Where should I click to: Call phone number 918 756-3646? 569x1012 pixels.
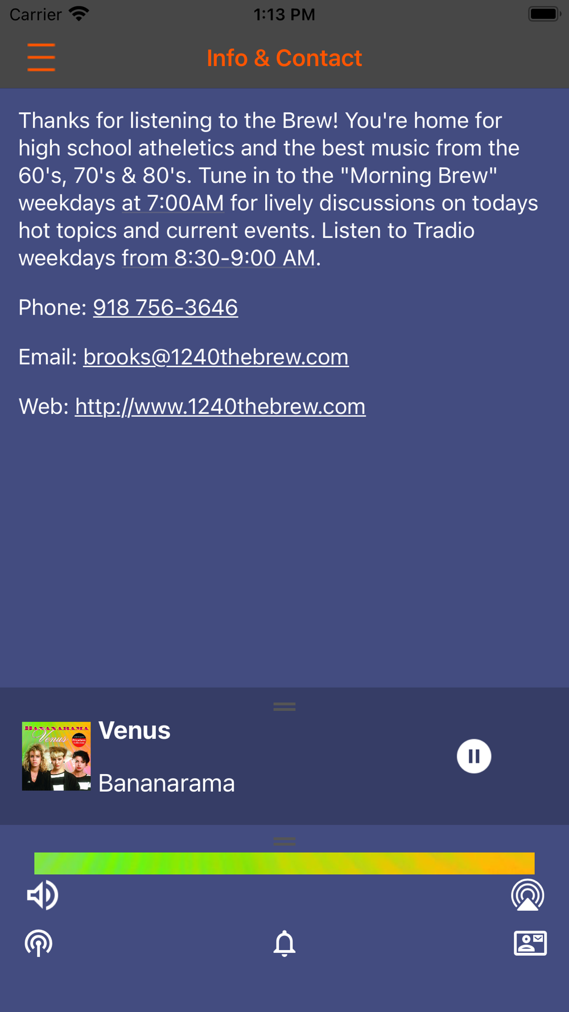click(166, 307)
